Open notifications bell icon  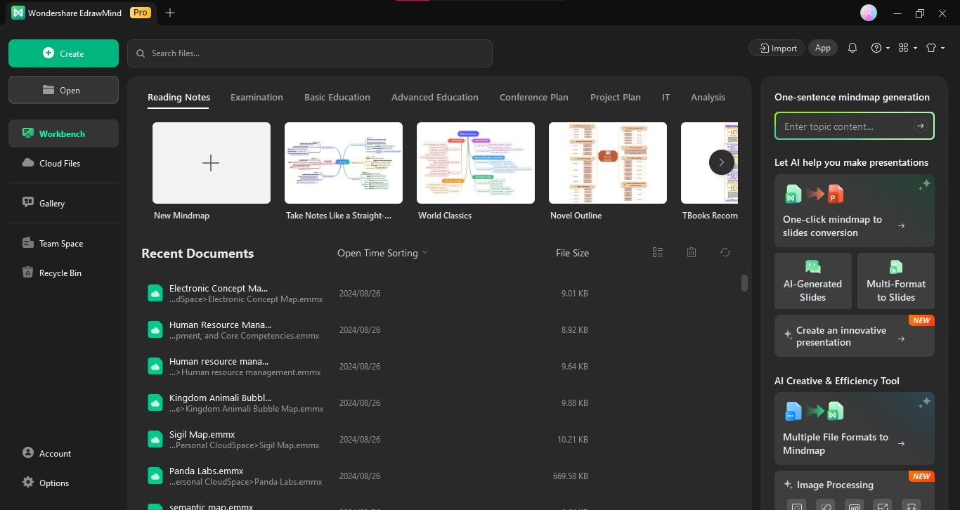[x=852, y=48]
